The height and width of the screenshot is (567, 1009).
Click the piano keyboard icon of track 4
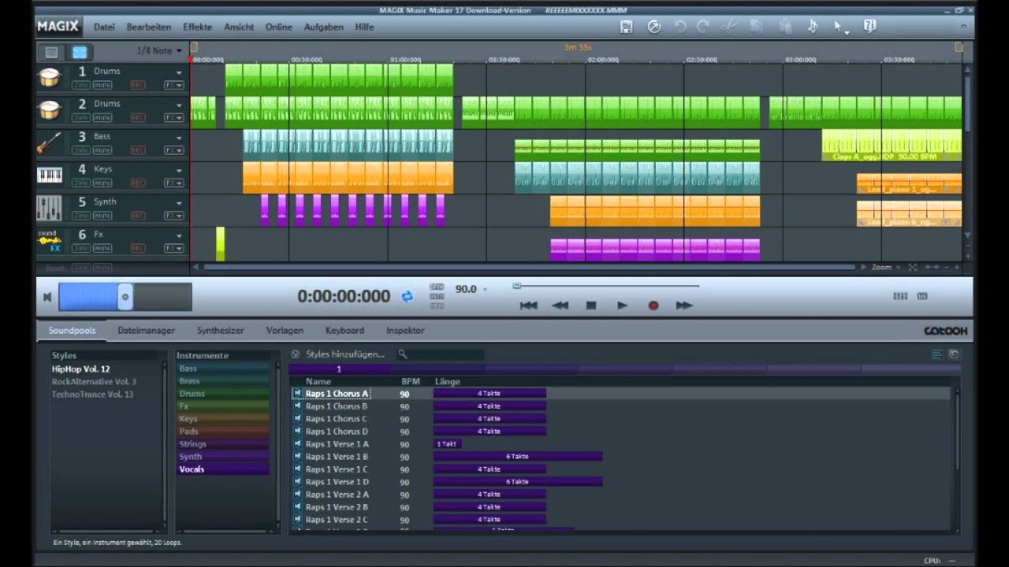[49, 175]
